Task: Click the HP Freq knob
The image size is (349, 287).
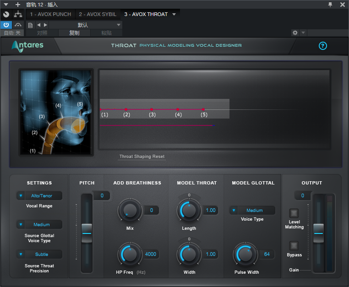Action: (x=130, y=254)
